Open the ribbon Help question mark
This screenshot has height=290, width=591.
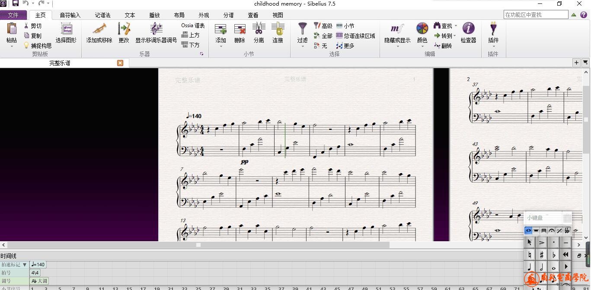pyautogui.click(x=584, y=15)
